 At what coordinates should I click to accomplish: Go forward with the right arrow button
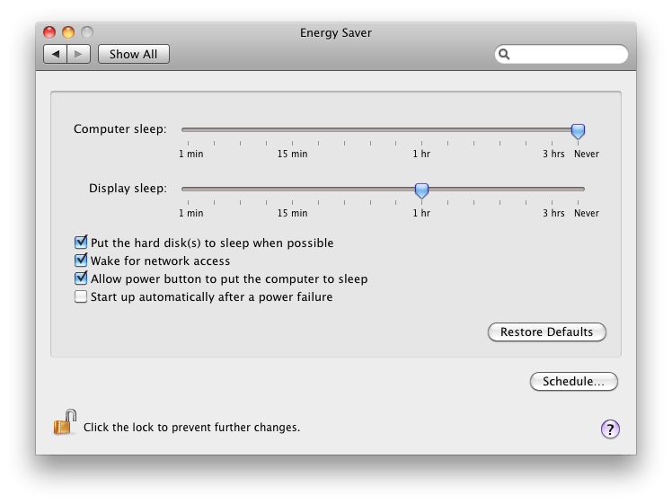pyautogui.click(x=78, y=54)
